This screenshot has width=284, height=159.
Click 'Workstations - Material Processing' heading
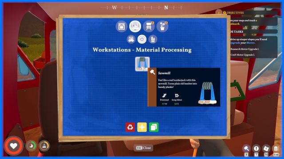(x=142, y=50)
